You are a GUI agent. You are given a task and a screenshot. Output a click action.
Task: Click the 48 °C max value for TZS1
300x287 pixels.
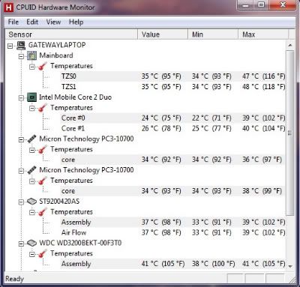263,87
